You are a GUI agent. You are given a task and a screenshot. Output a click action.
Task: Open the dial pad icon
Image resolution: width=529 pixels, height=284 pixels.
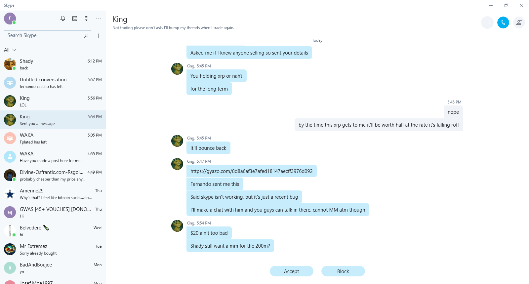click(87, 19)
